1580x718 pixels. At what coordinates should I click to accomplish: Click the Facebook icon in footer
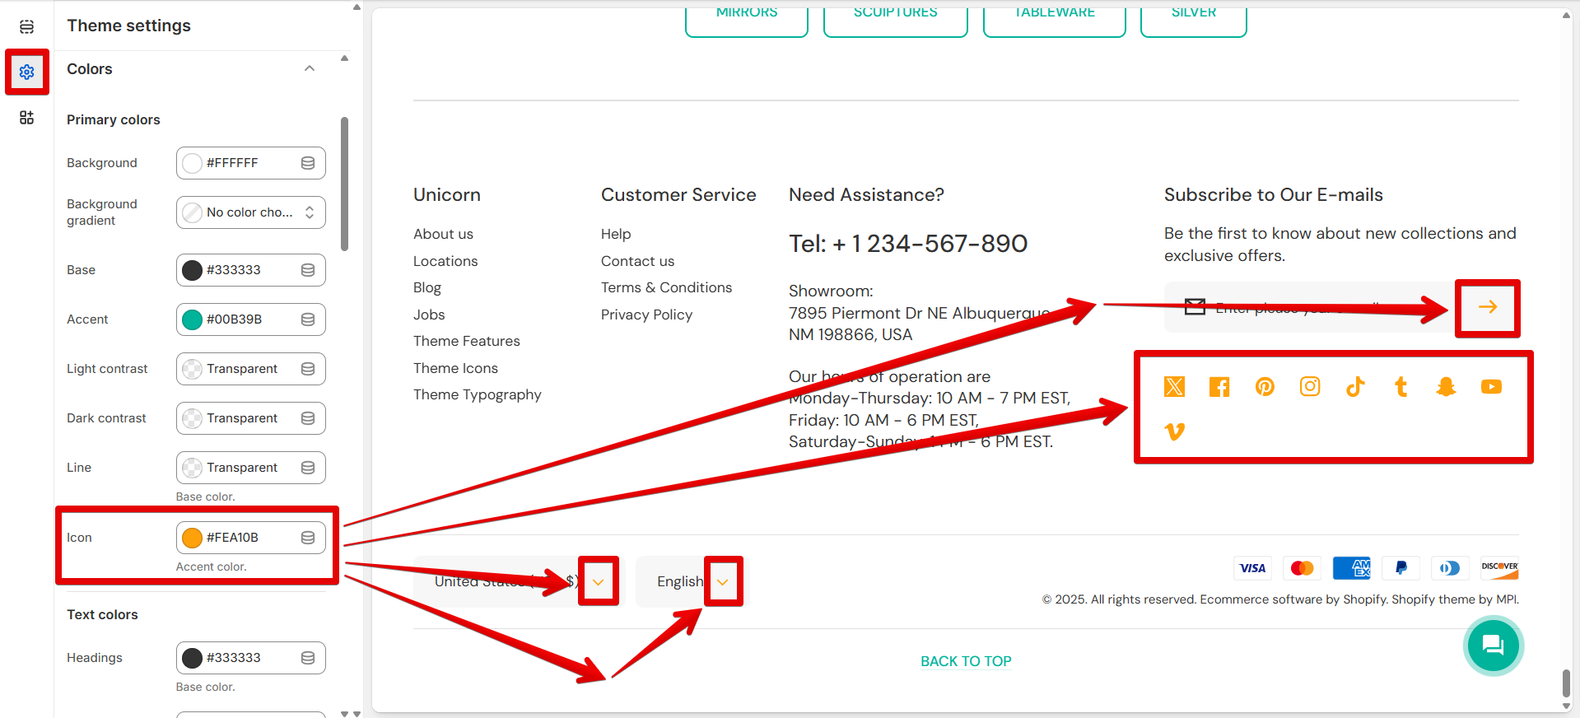[x=1219, y=387]
